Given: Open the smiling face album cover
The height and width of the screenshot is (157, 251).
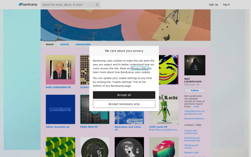Looking at the screenshot, I should pos(169,69).
